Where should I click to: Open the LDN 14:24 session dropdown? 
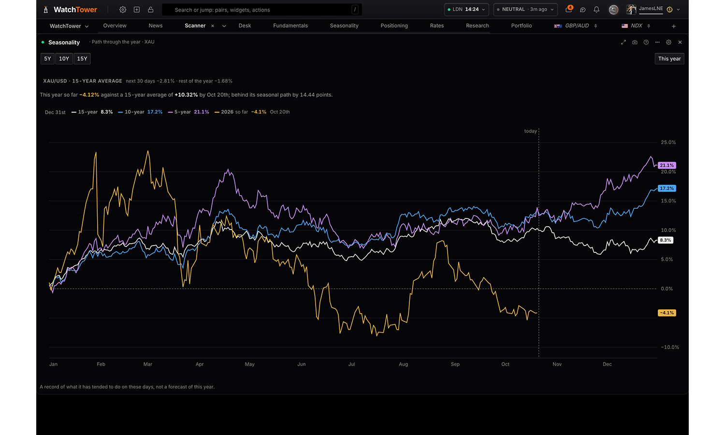(x=466, y=10)
